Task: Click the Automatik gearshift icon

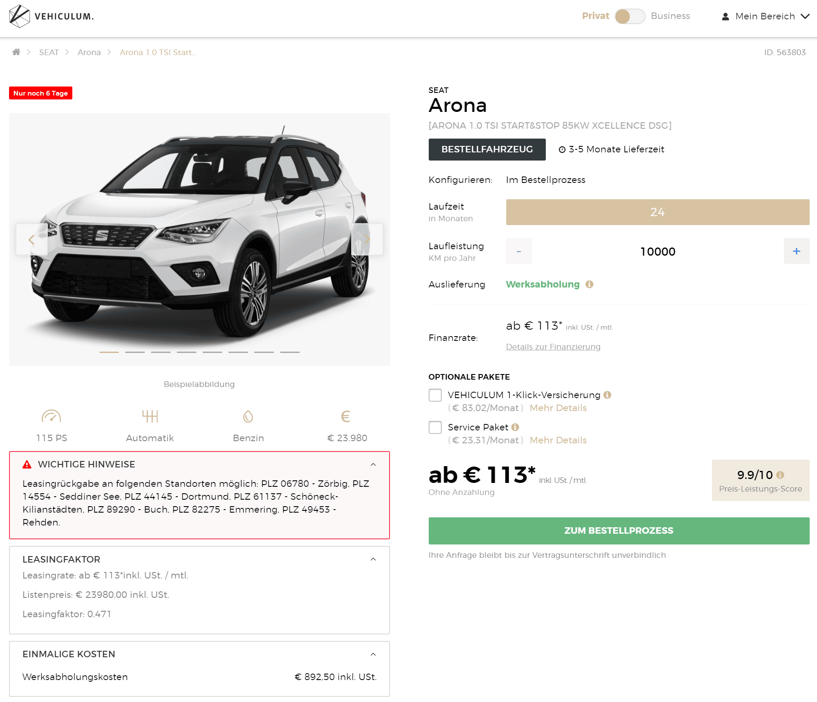Action: point(150,416)
